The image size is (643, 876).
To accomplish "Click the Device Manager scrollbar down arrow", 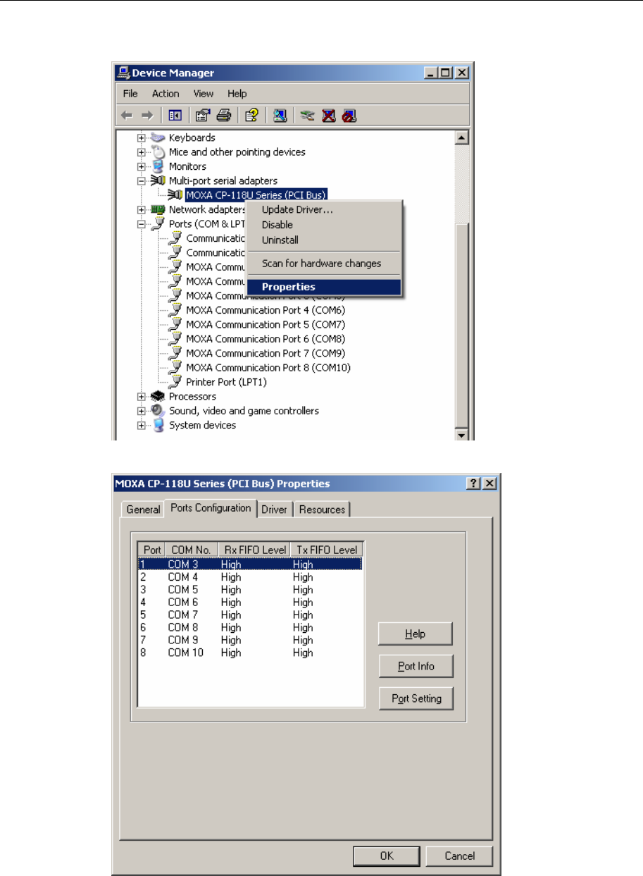I will pos(463,434).
